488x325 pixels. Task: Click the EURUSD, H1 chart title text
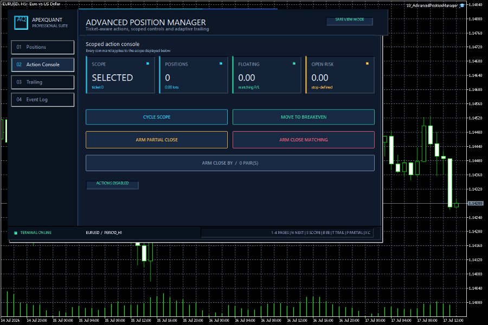coord(31,4)
